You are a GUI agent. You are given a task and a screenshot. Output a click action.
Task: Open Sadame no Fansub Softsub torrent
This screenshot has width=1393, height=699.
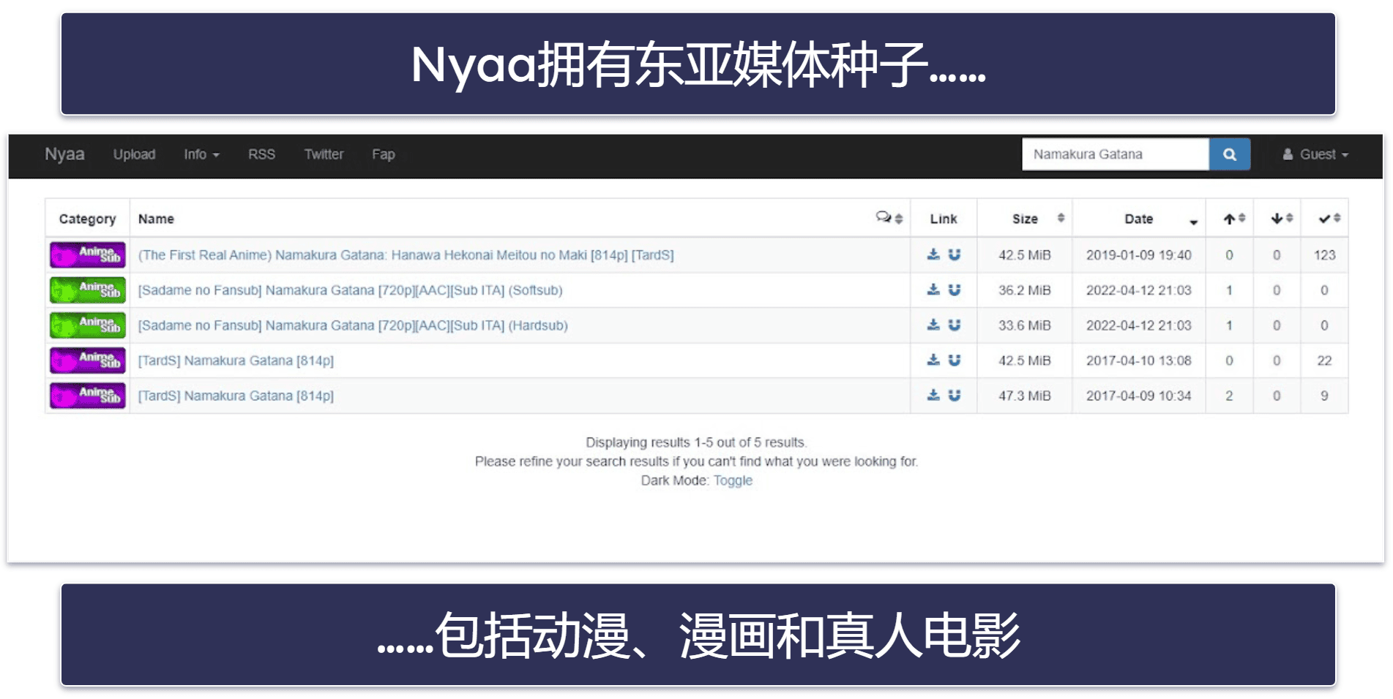pos(351,290)
